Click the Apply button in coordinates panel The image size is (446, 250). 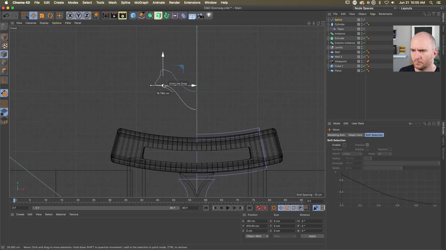click(312, 236)
